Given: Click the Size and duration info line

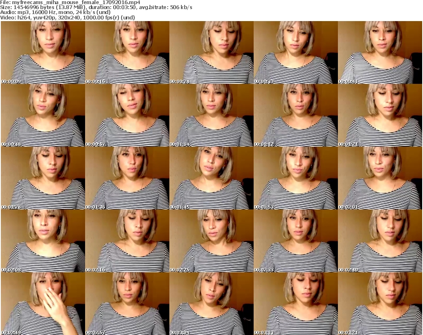Looking at the screenshot, I should point(96,7).
